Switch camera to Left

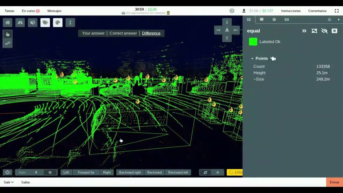(x=66, y=172)
